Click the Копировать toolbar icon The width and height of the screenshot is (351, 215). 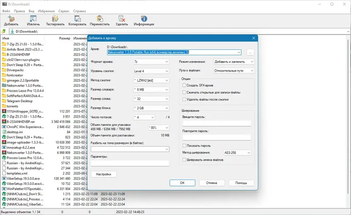tap(78, 18)
